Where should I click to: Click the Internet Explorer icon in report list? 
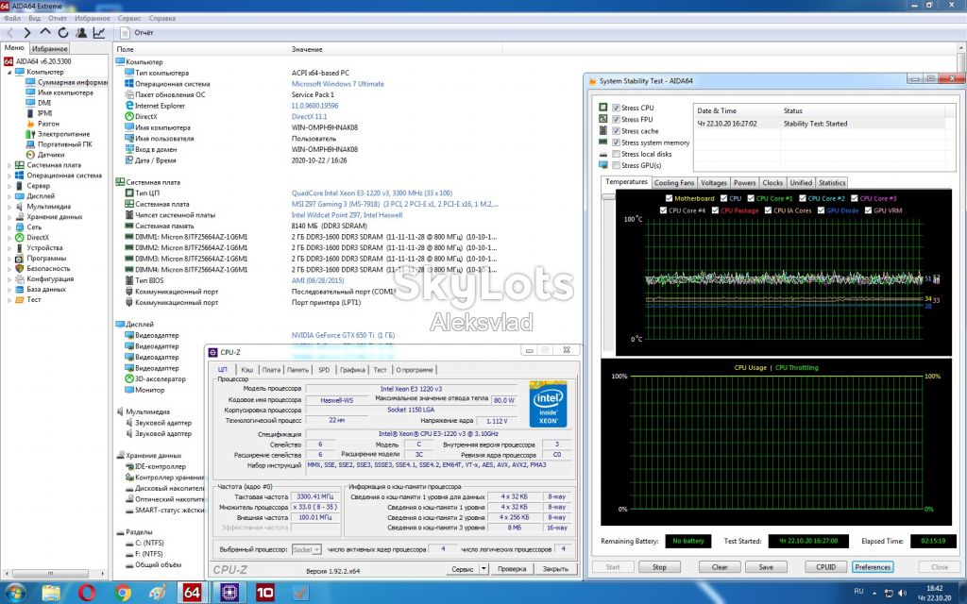pyautogui.click(x=128, y=106)
